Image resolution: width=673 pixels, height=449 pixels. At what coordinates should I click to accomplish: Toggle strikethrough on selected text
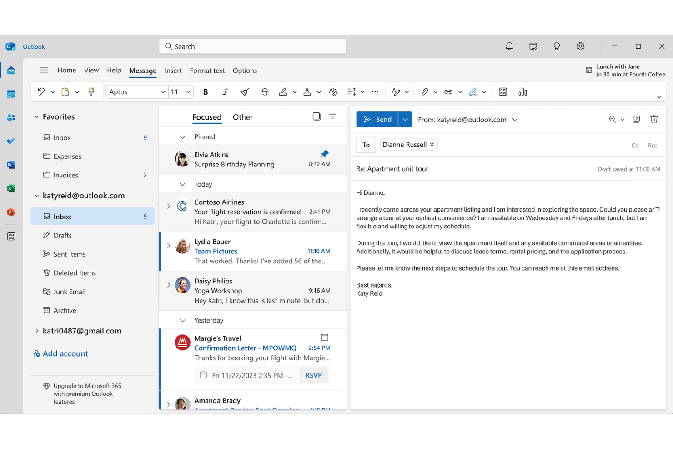[x=265, y=91]
